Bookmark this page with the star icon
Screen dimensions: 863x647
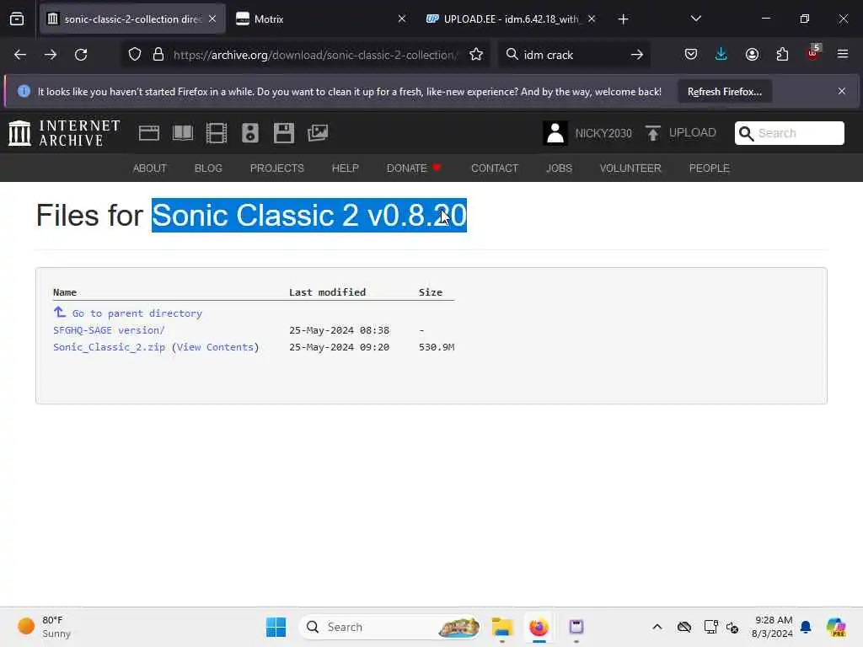476,55
